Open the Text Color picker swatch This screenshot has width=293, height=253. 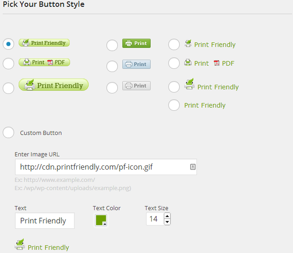[x=101, y=220]
